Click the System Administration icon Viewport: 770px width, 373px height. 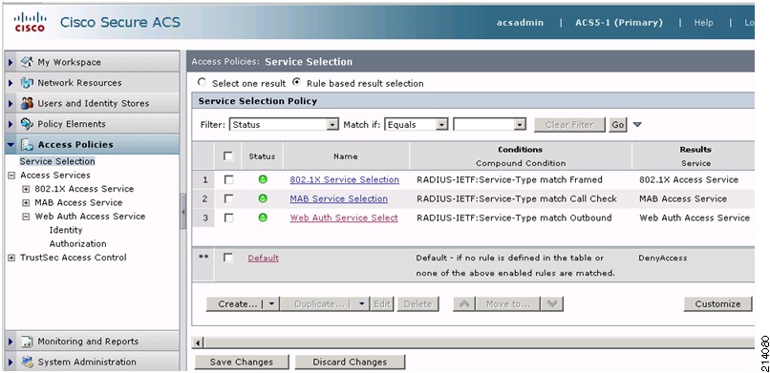tap(27, 362)
